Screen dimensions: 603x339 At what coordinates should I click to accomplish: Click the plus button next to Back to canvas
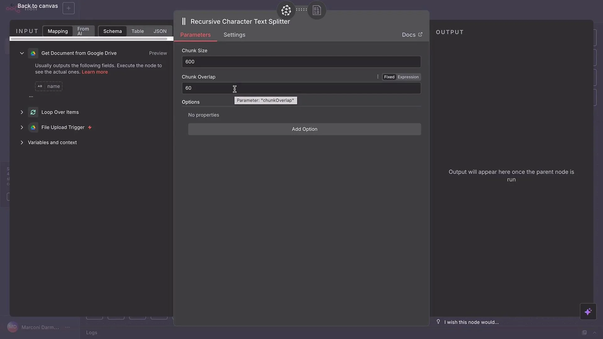(68, 8)
